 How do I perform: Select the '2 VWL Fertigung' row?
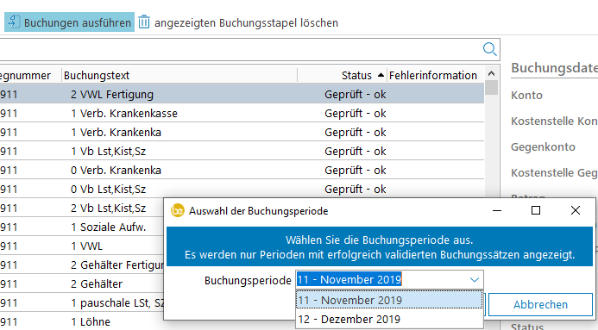pos(242,94)
